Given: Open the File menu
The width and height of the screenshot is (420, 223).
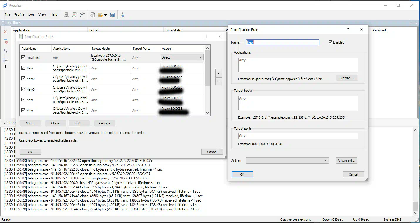Looking at the screenshot, I should [7, 14].
